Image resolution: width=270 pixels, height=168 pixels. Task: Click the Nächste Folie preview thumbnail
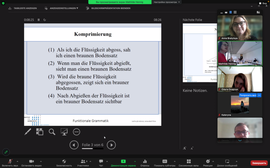(x=200, y=52)
